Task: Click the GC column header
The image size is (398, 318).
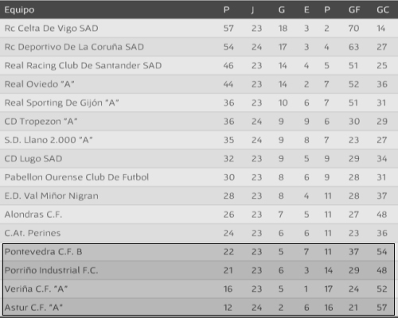Action: coord(383,10)
